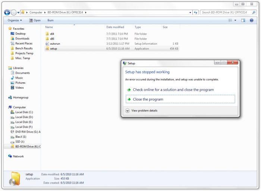Open Local Disk (D:)

click(x=24, y=117)
